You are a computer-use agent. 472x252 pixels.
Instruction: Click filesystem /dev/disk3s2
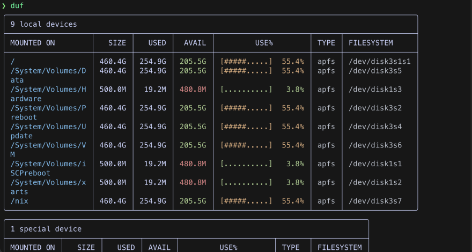[375, 108]
